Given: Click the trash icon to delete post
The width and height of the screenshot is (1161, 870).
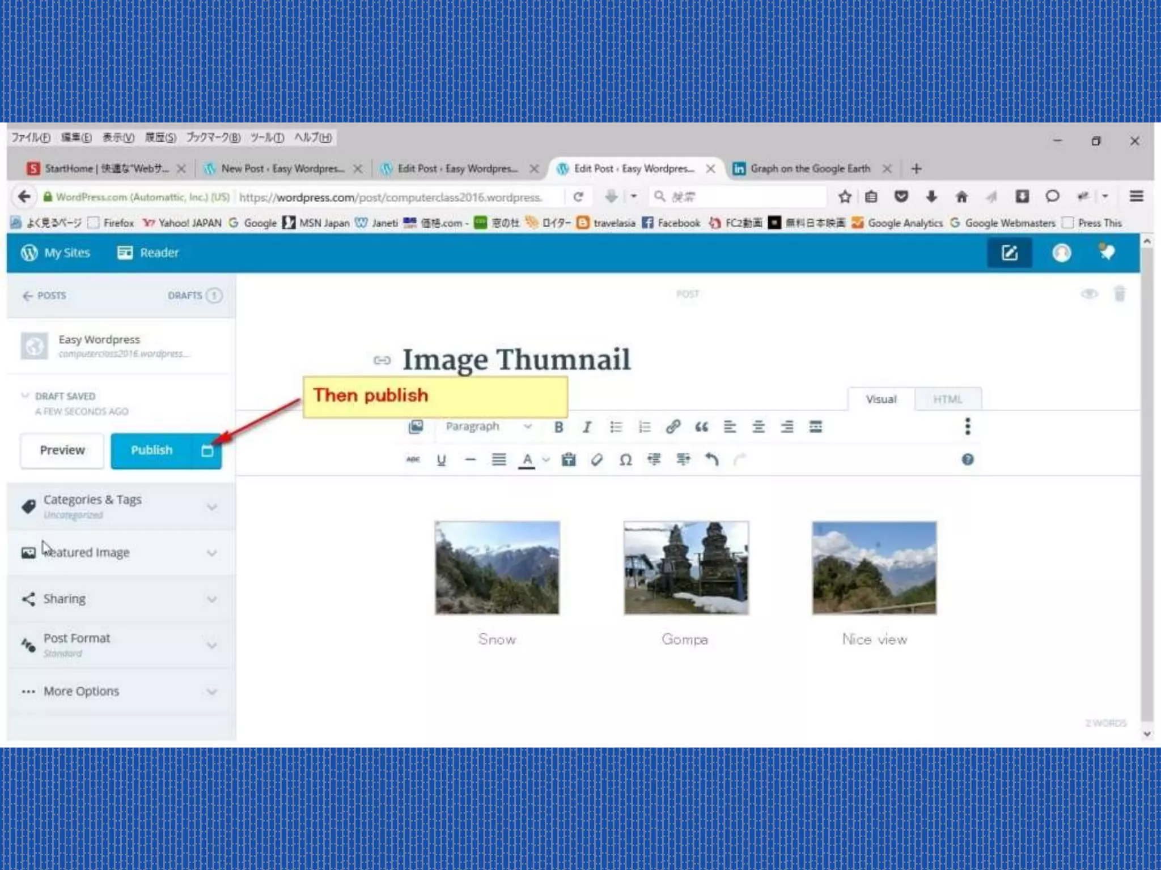Looking at the screenshot, I should 1120,294.
